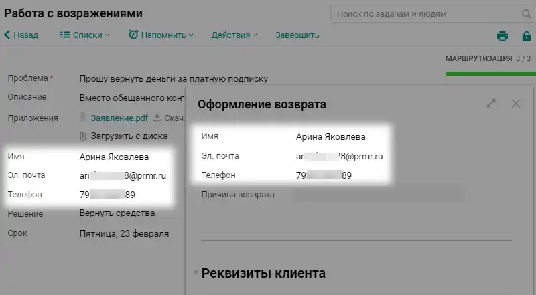Close the Оформление возврата panel
This screenshot has height=295, width=536.
pos(515,104)
